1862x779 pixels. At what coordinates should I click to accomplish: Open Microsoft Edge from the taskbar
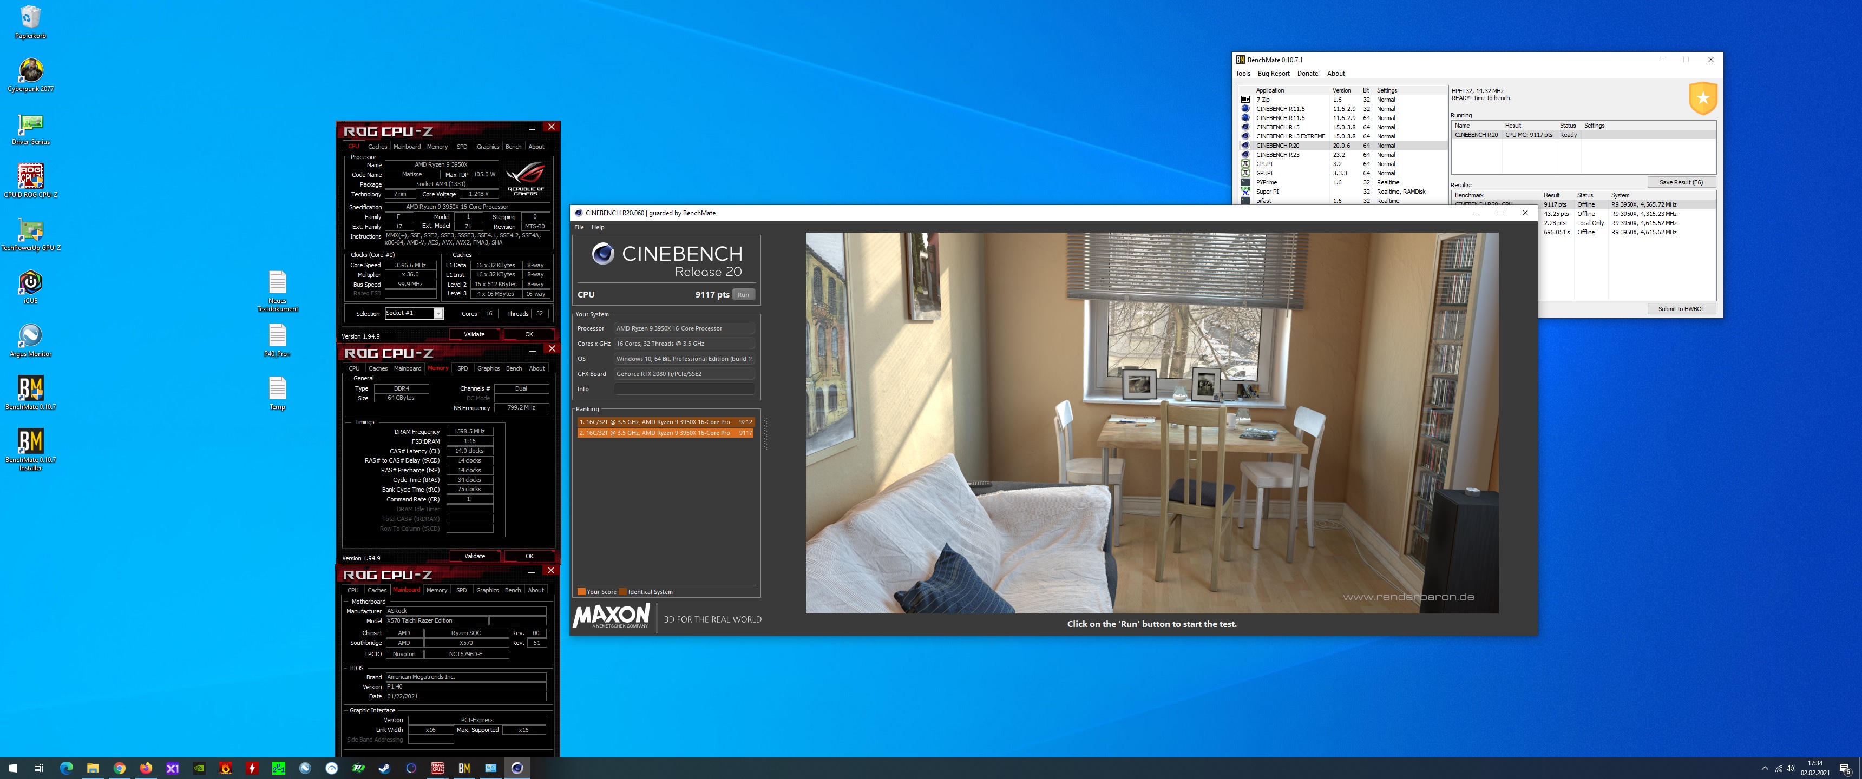67,768
